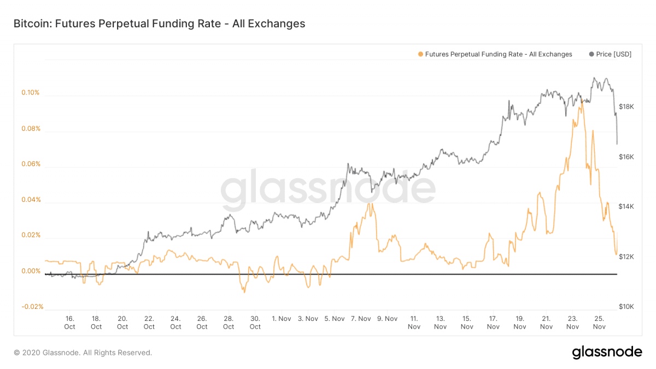Click the 23. Nov date label
656x369 pixels.
[x=572, y=323]
